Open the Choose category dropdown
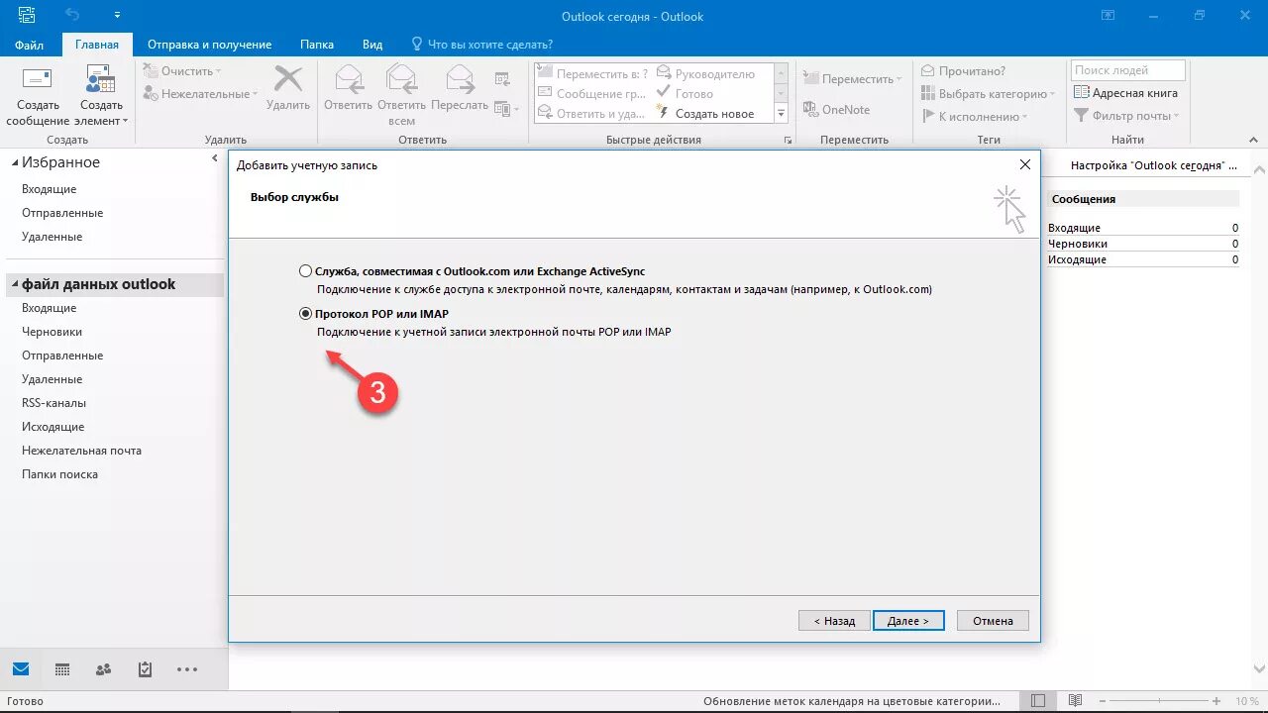Screen dimensions: 1268x713 [988, 94]
